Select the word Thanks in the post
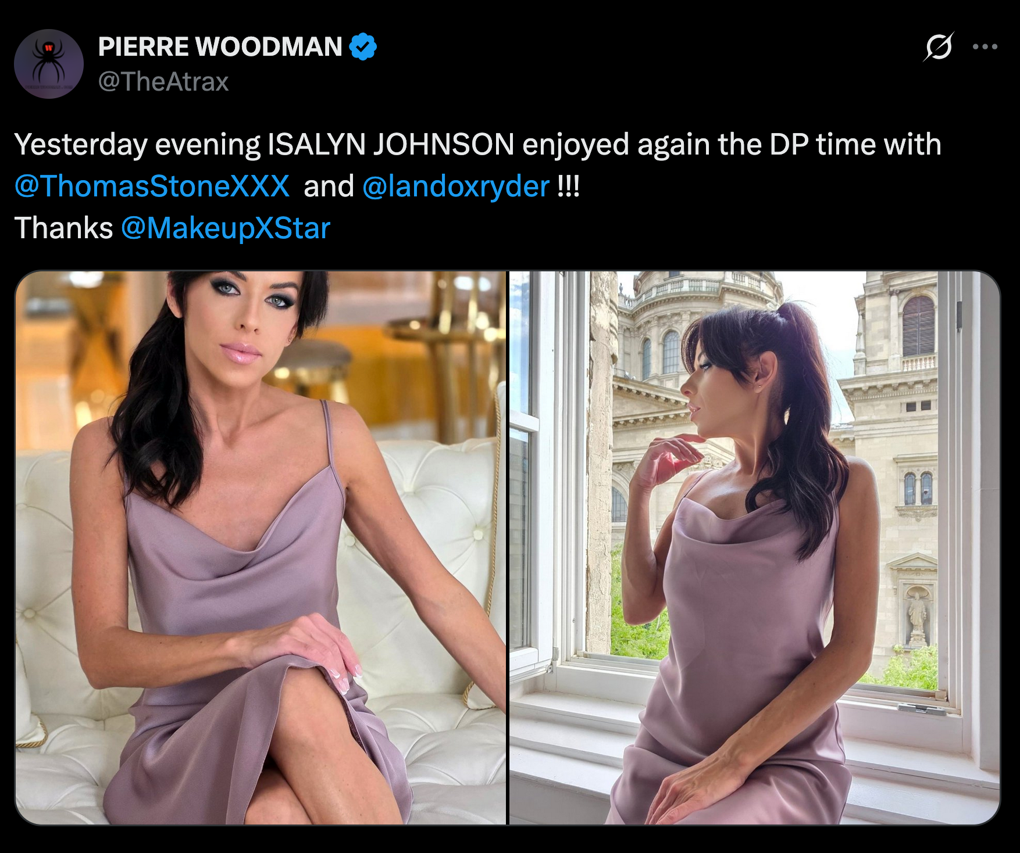 [63, 228]
